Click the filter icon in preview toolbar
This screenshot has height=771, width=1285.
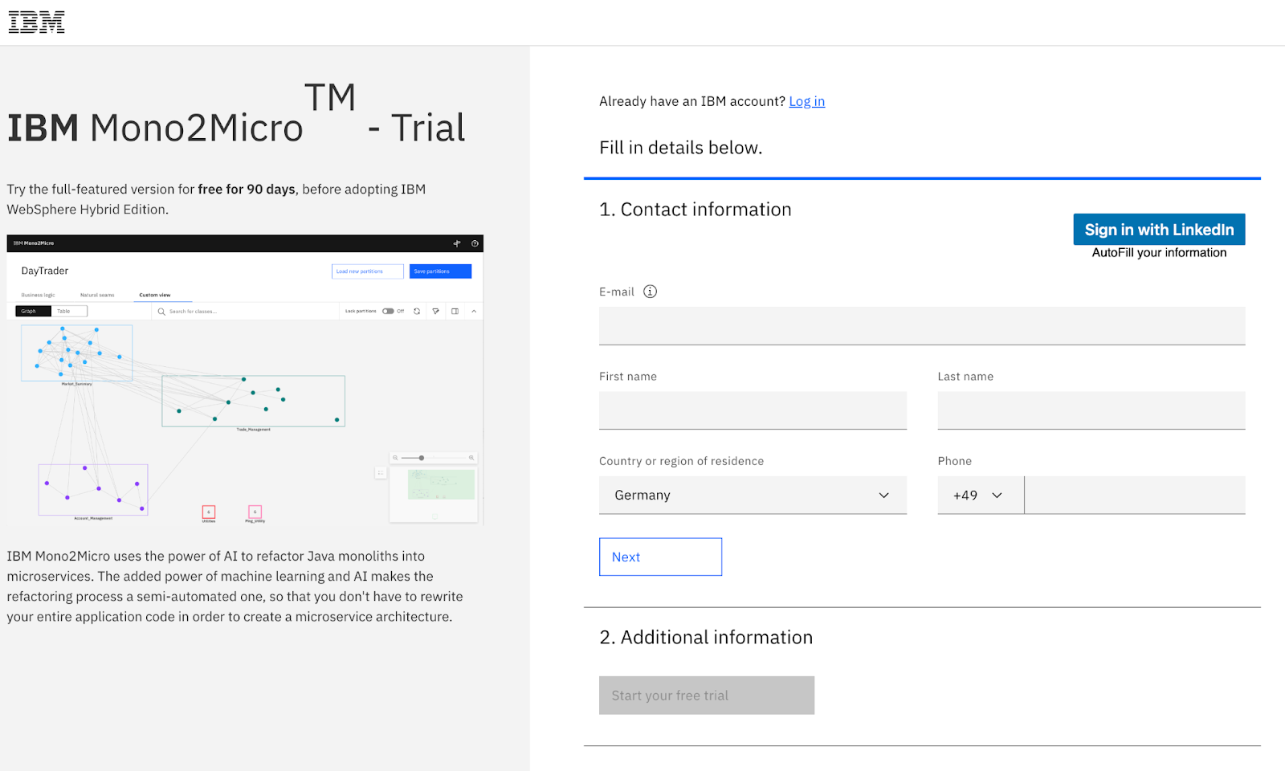[435, 312]
